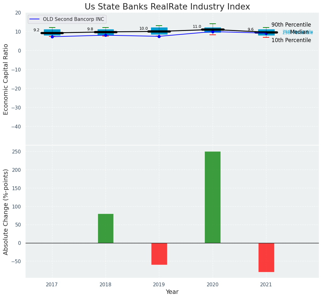Select the green 2018 change bar
The height and width of the screenshot is (298, 322).
[106, 228]
